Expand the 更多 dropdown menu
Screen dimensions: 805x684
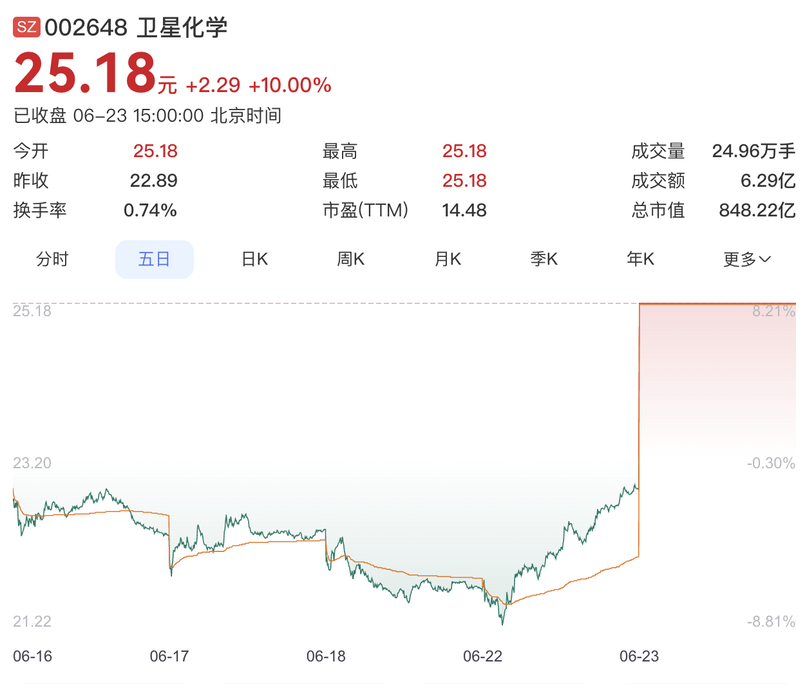(x=747, y=259)
